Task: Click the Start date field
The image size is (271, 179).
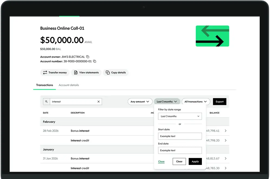Action: pyautogui.click(x=180, y=136)
